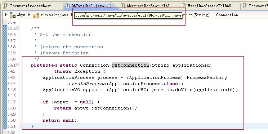Click the Connection return type in breadcrumb
268x134 pixels.
227,15
